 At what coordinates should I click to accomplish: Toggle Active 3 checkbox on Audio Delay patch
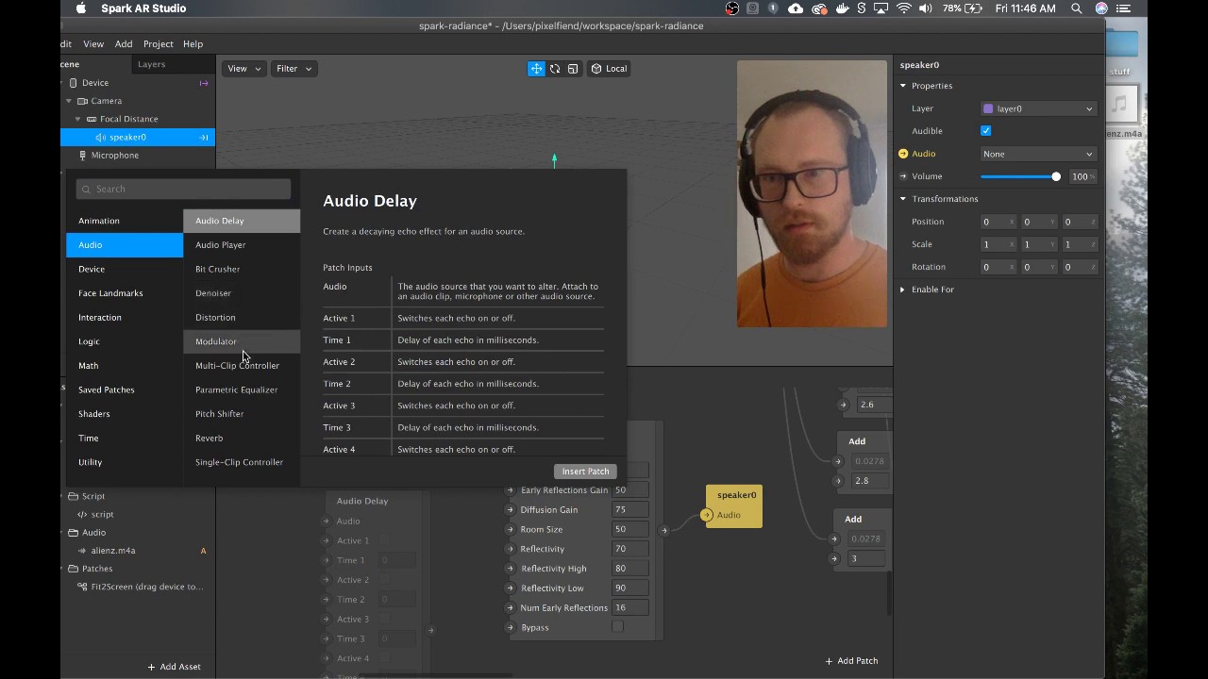pos(385,620)
